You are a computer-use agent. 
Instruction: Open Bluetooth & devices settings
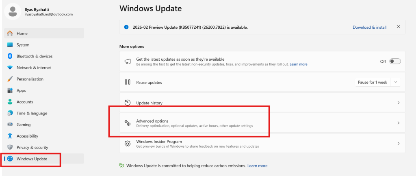tap(44, 56)
